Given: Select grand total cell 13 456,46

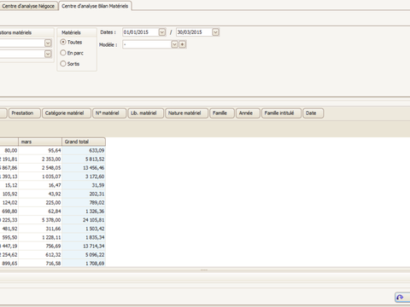Looking at the screenshot, I should (84, 168).
